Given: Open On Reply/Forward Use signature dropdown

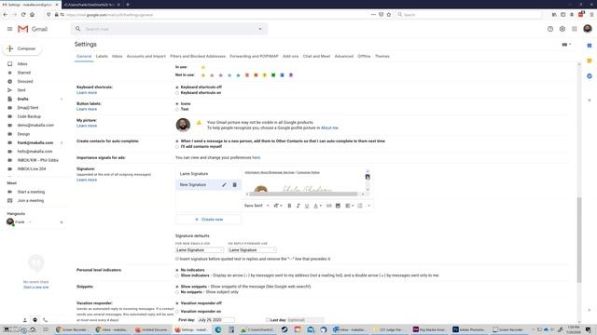Looking at the screenshot, I should 252,250.
